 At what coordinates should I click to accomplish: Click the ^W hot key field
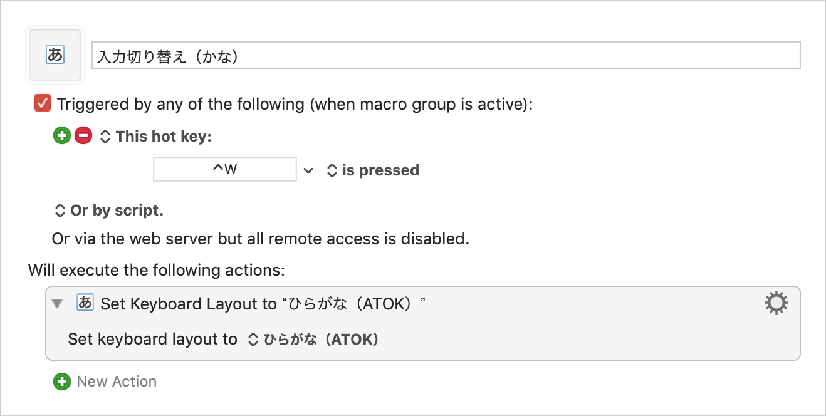pos(225,170)
